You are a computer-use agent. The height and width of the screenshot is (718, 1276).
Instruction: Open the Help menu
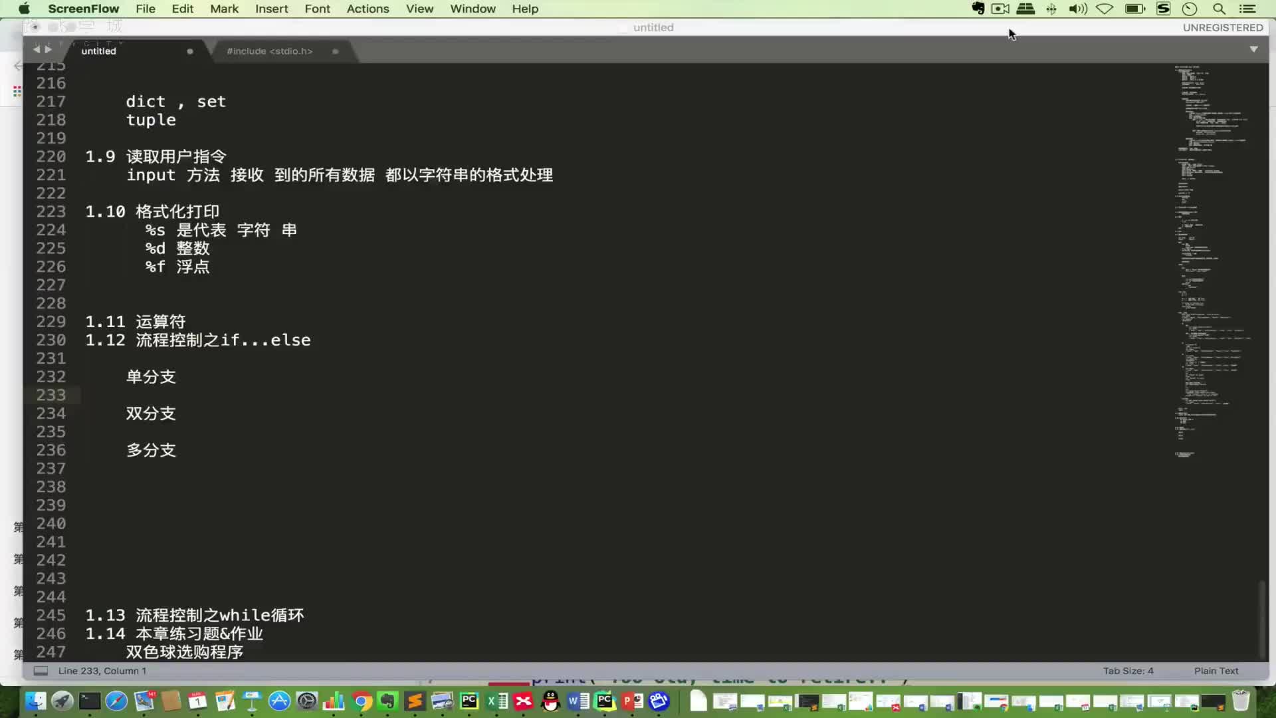pyautogui.click(x=525, y=9)
